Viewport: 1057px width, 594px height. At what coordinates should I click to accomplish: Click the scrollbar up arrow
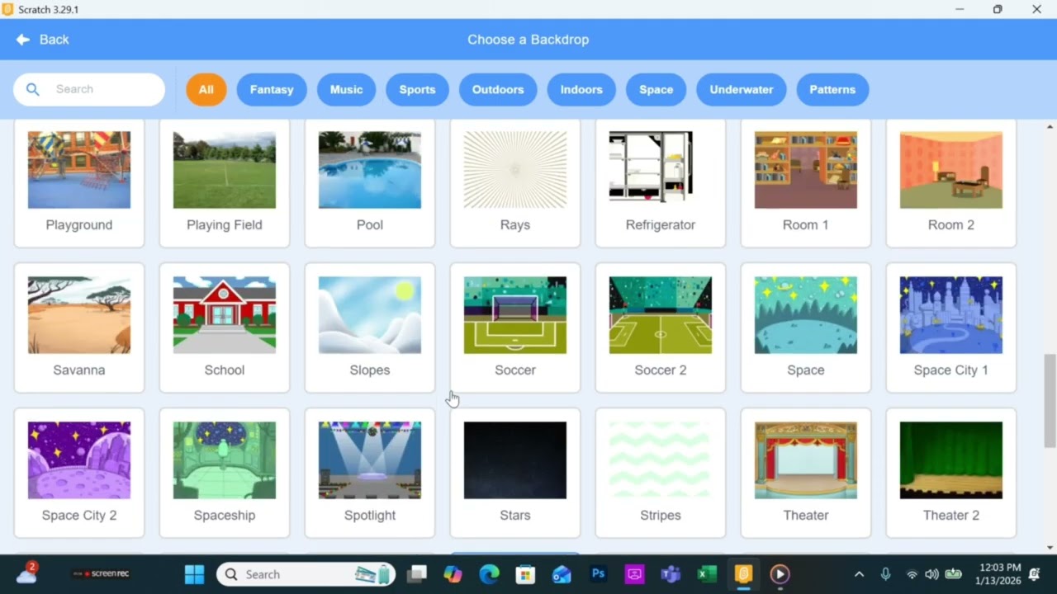coord(1050,127)
